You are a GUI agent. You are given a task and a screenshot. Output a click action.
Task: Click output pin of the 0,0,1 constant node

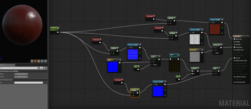pyautogui.click(x=120, y=63)
